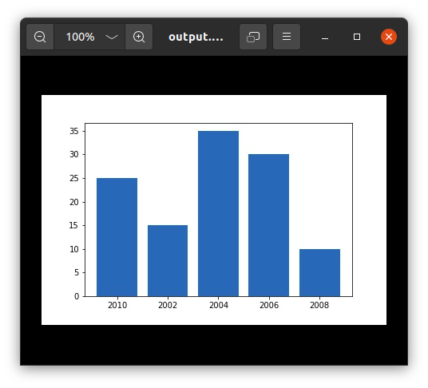
Task: Click the 2010 bar in the chart
Action: coord(117,237)
